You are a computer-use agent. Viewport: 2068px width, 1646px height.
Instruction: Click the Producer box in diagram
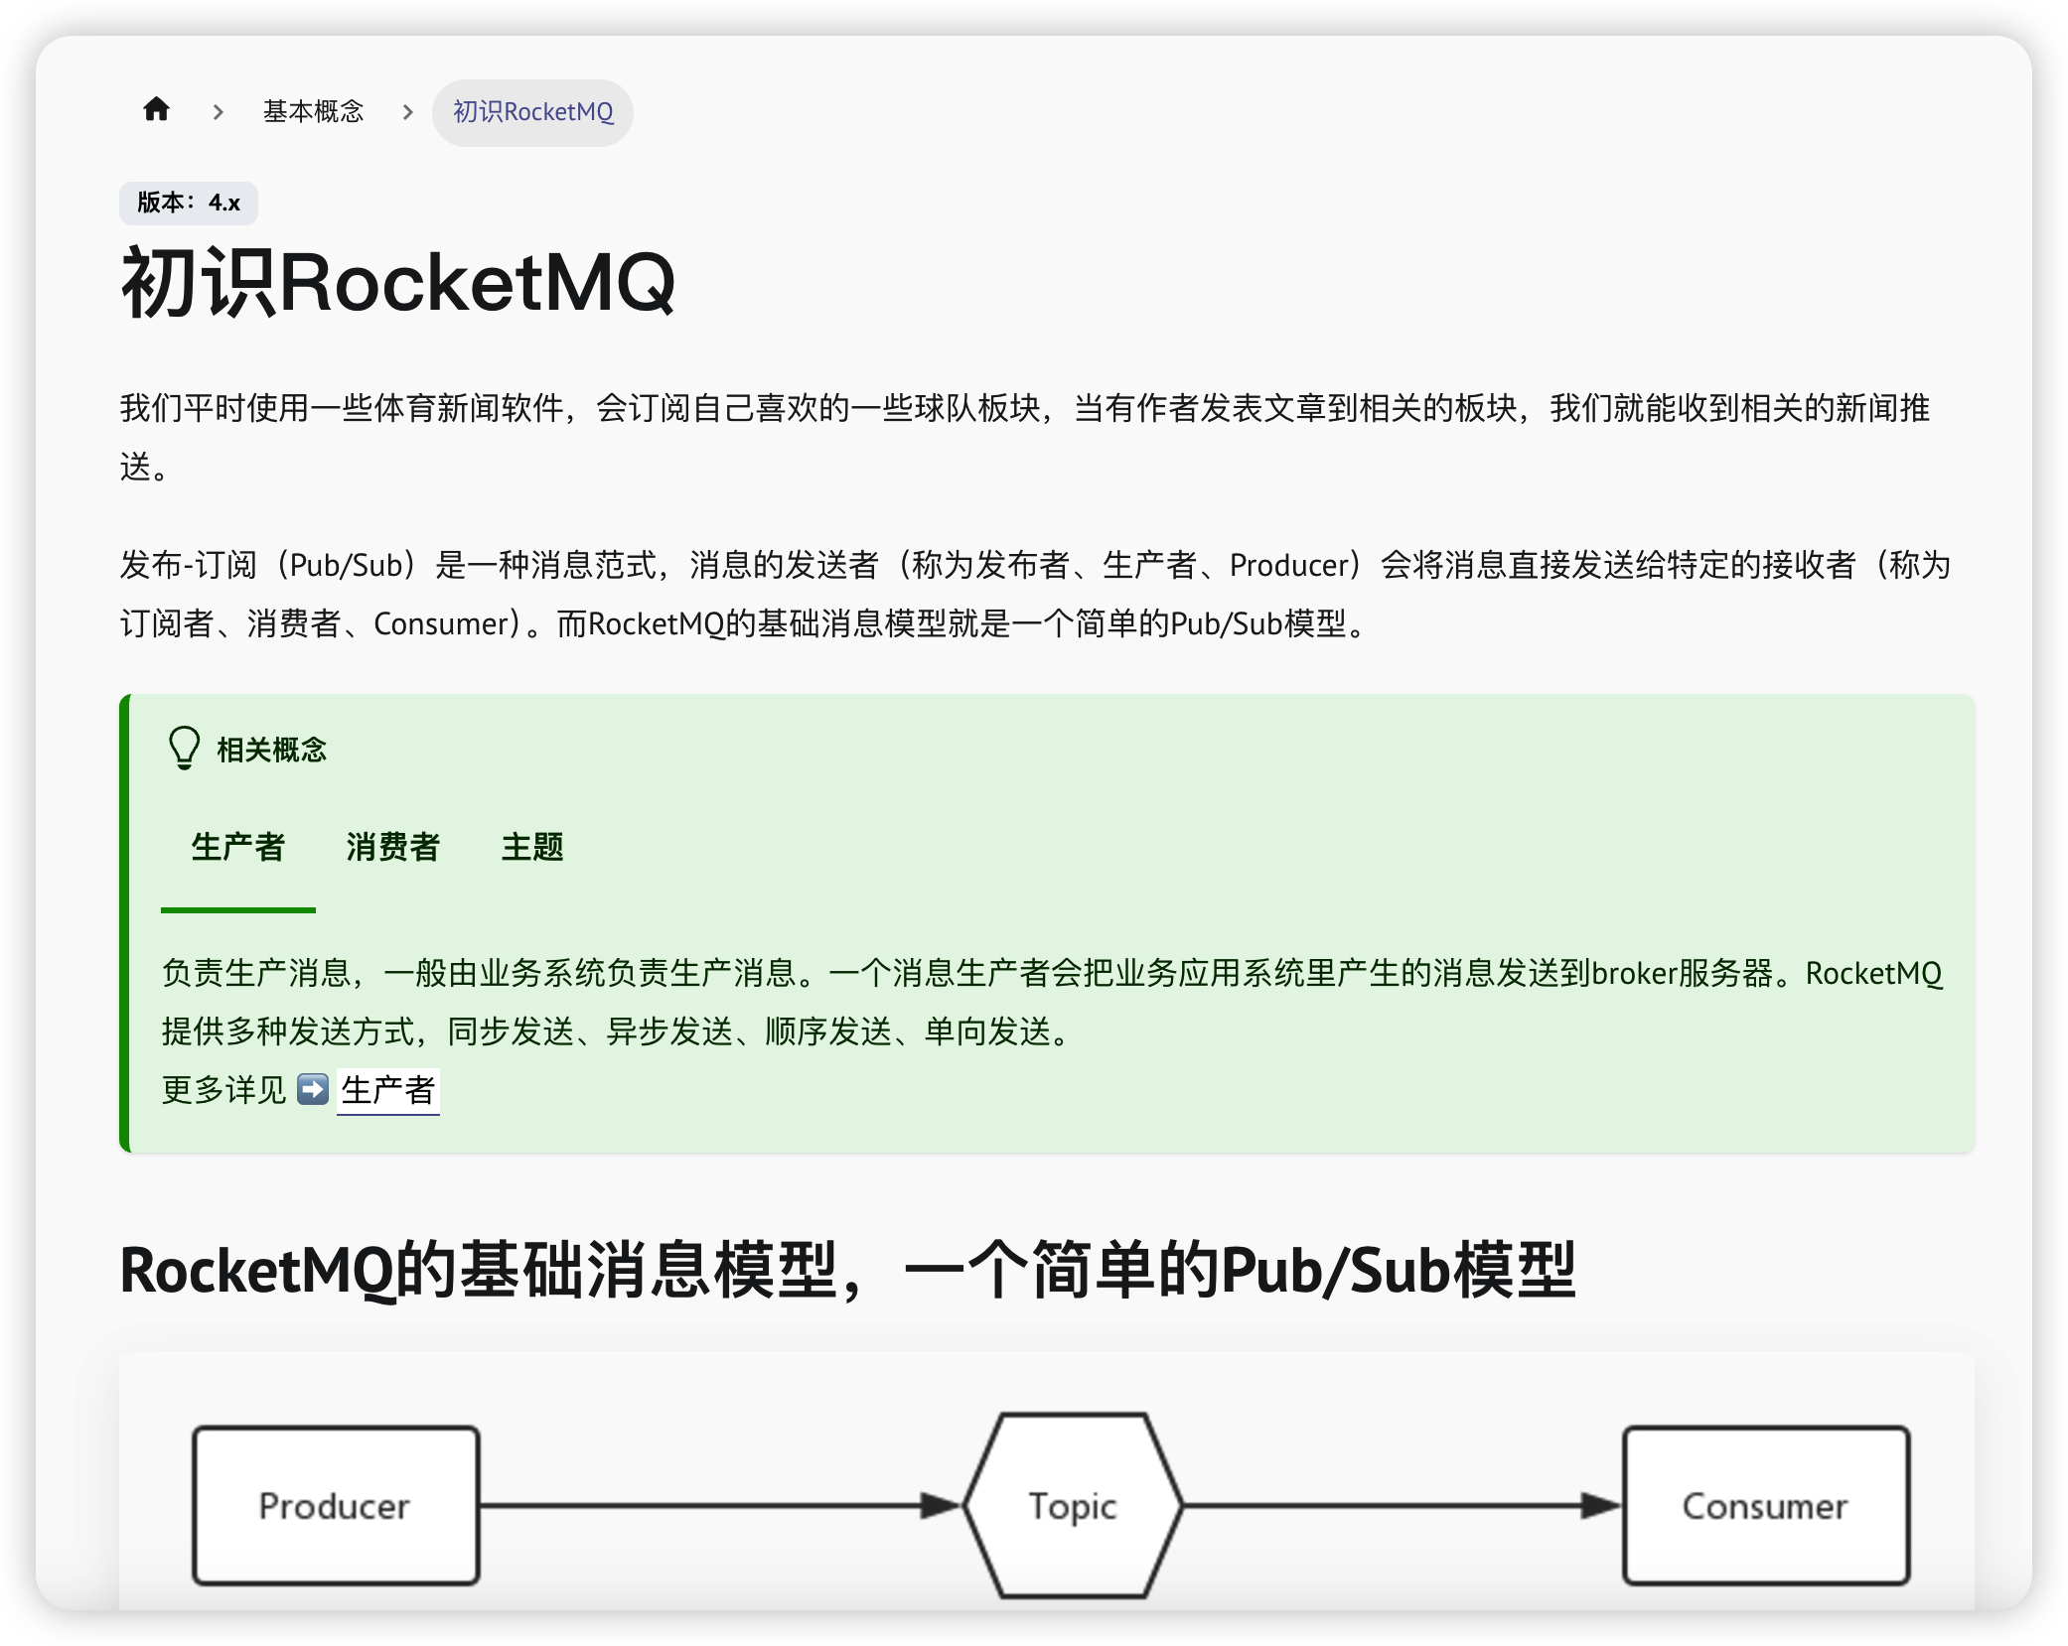click(x=336, y=1505)
